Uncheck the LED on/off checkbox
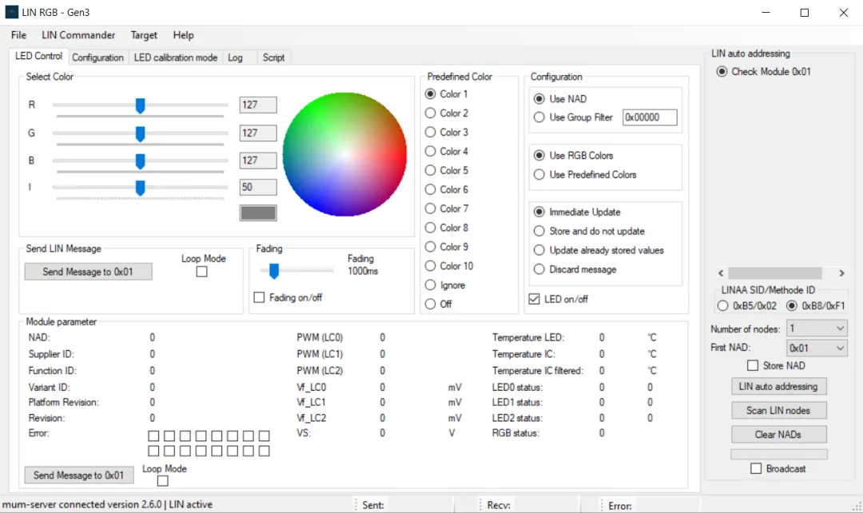The width and height of the screenshot is (863, 513). (535, 299)
